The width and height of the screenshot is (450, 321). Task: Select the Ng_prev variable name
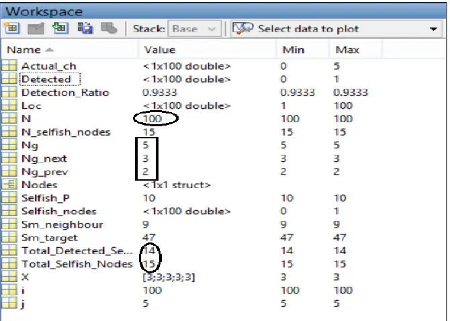(45, 172)
